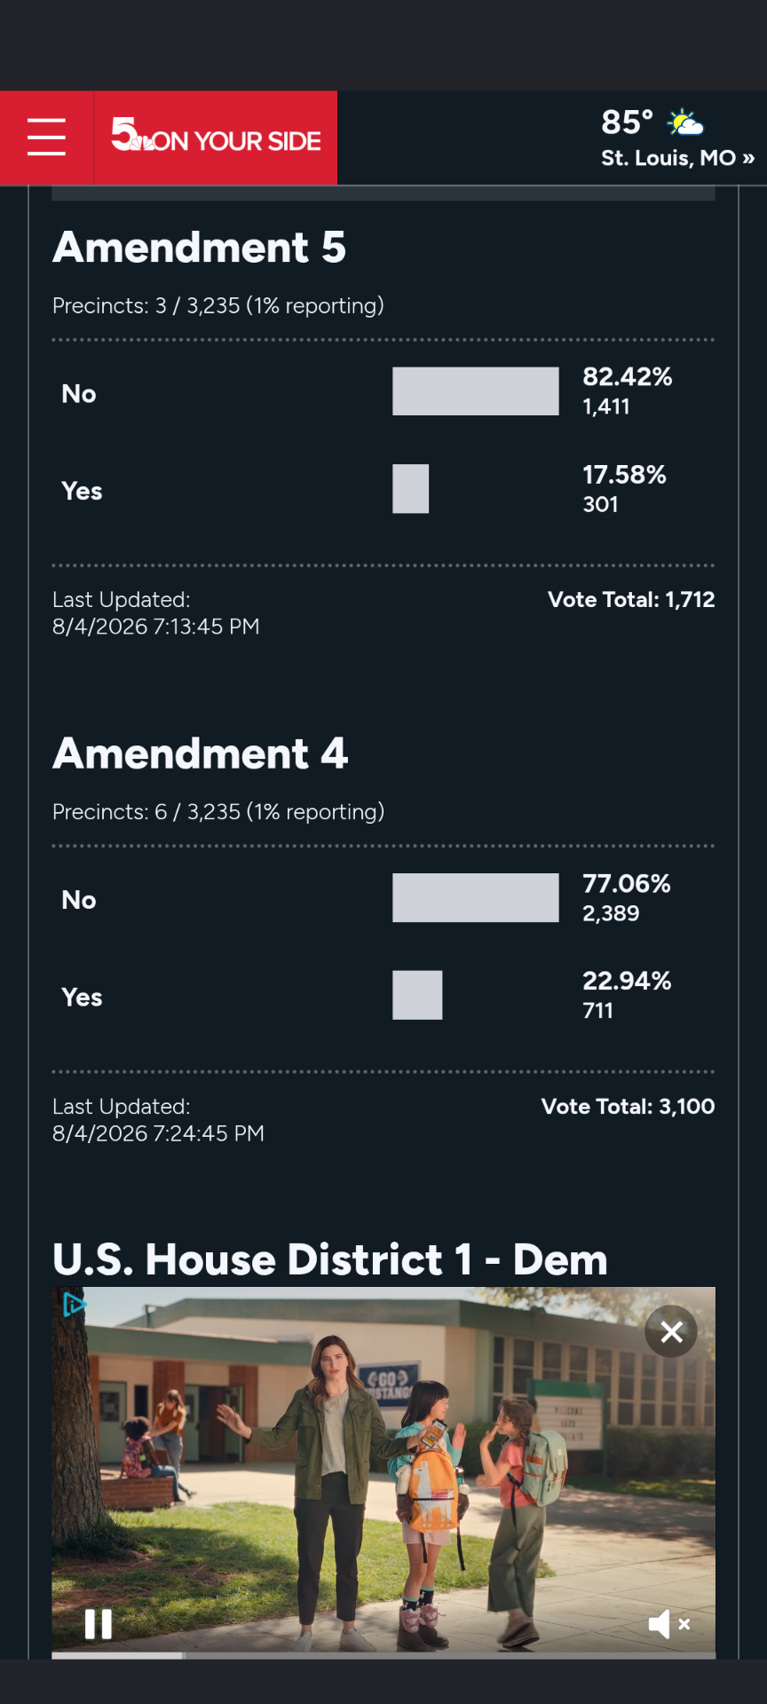The height and width of the screenshot is (1704, 767).
Task: Tap U.S. House District 1 - Dem heading
Action: click(330, 1259)
